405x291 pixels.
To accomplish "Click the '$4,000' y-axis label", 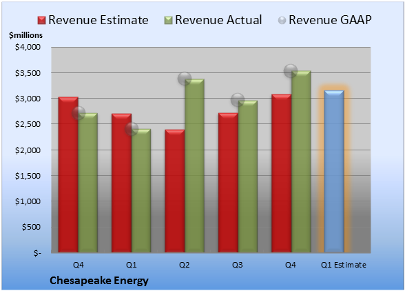I will coord(28,47).
